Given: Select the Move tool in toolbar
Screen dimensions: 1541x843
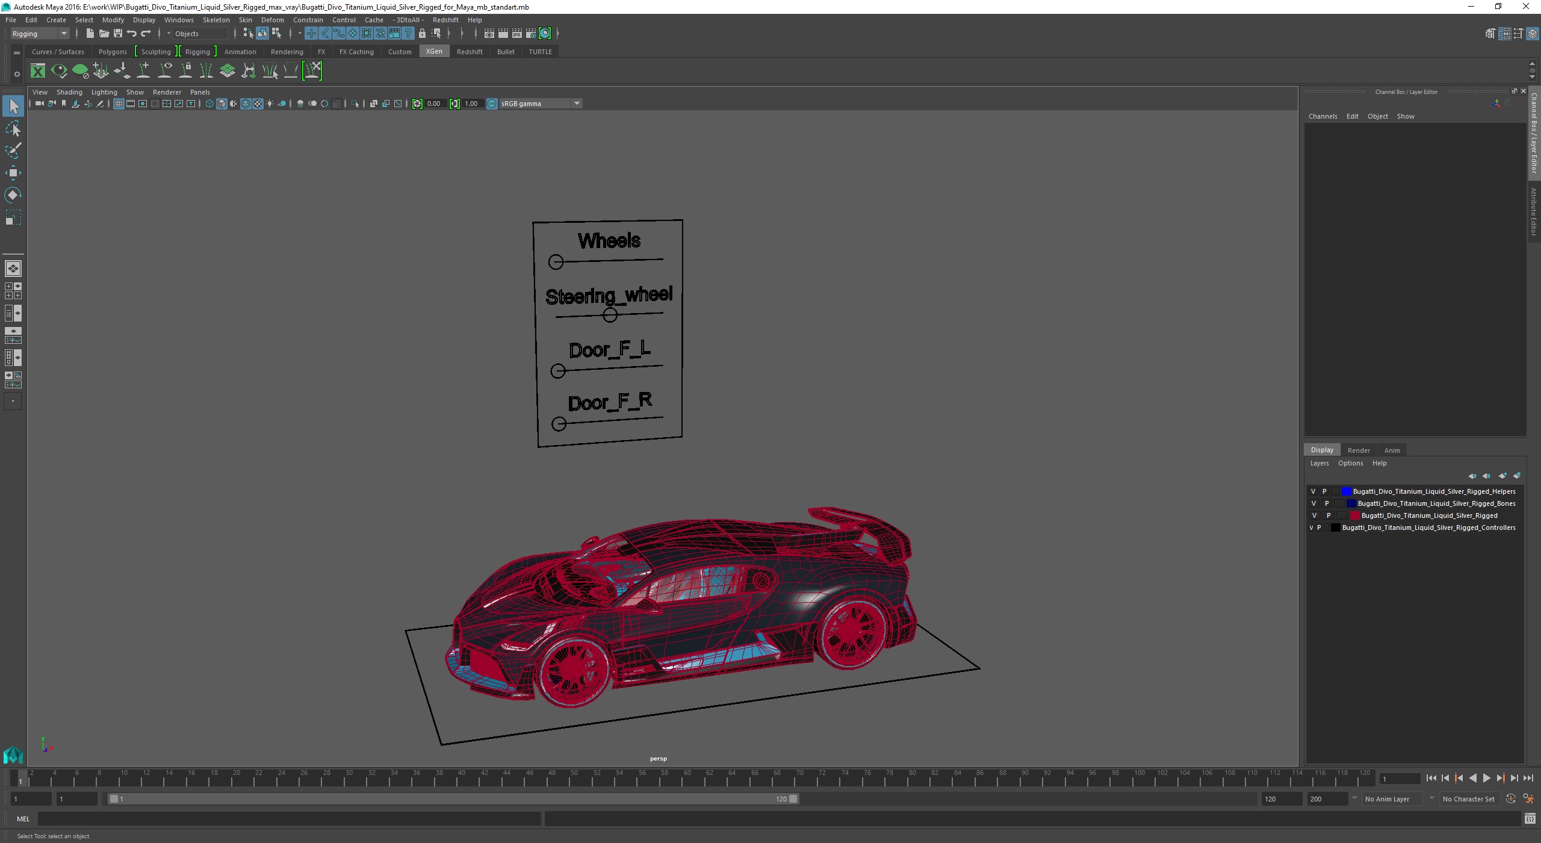Looking at the screenshot, I should [14, 172].
